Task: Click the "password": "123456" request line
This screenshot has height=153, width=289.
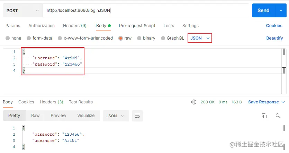Action: (57, 64)
